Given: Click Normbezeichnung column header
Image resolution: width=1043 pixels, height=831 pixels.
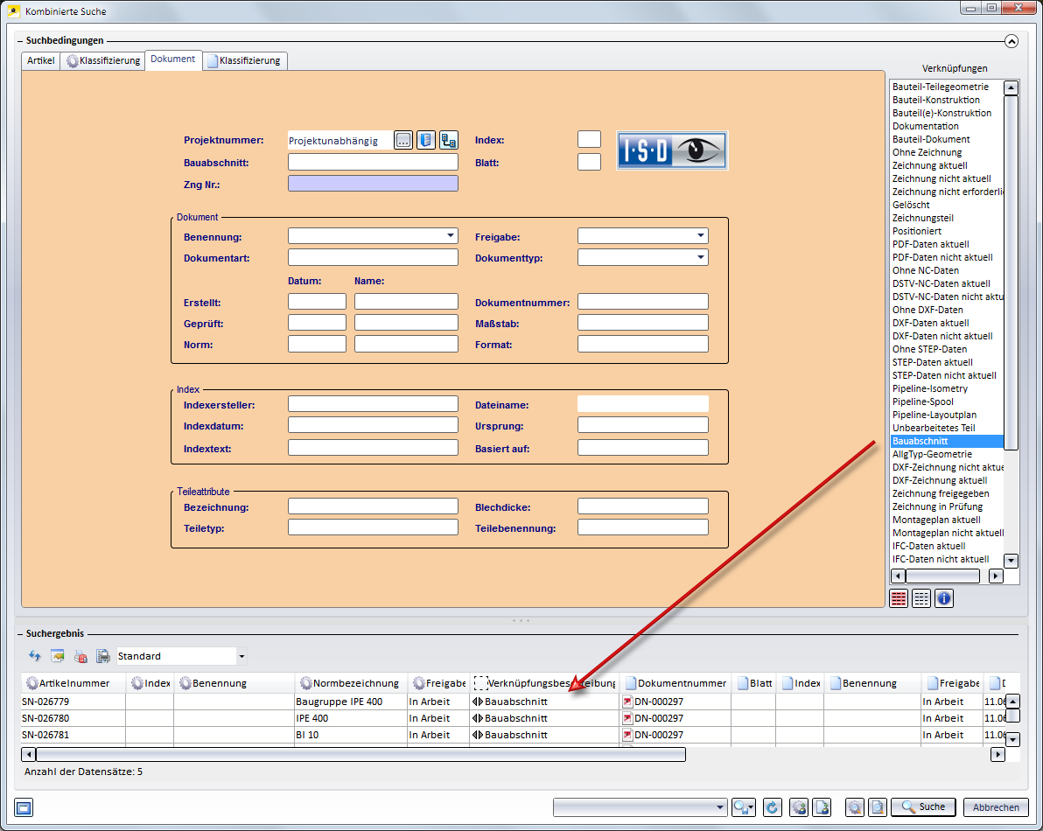Looking at the screenshot, I should click(x=351, y=683).
